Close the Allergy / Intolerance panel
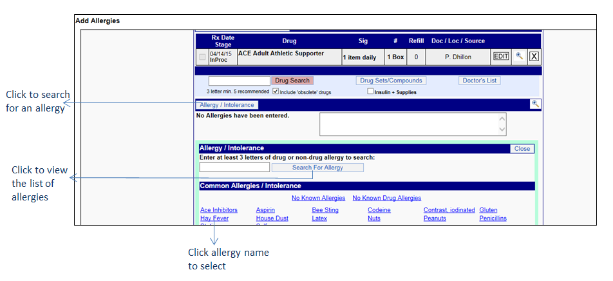 click(x=522, y=149)
